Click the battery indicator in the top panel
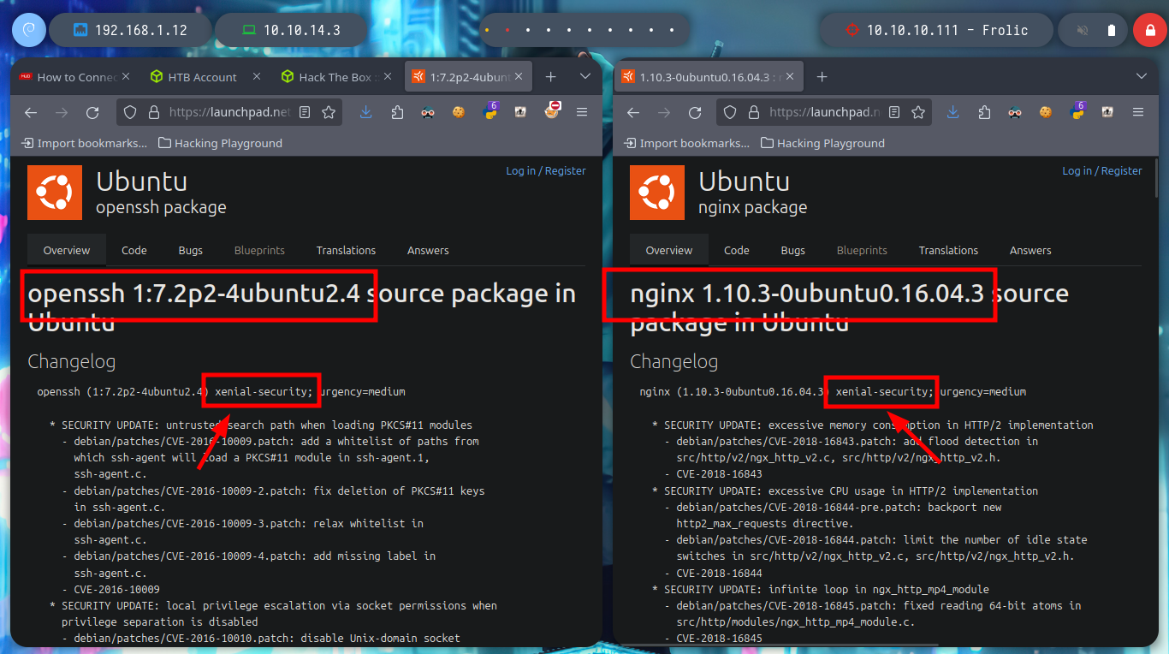Image resolution: width=1169 pixels, height=654 pixels. pos(1112,30)
